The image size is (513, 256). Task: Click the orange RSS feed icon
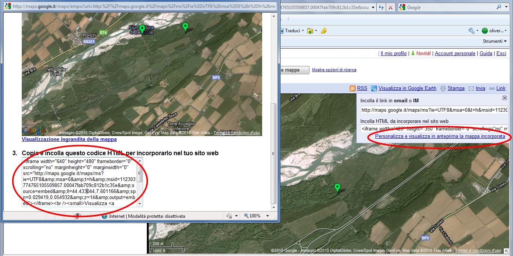click(352, 88)
